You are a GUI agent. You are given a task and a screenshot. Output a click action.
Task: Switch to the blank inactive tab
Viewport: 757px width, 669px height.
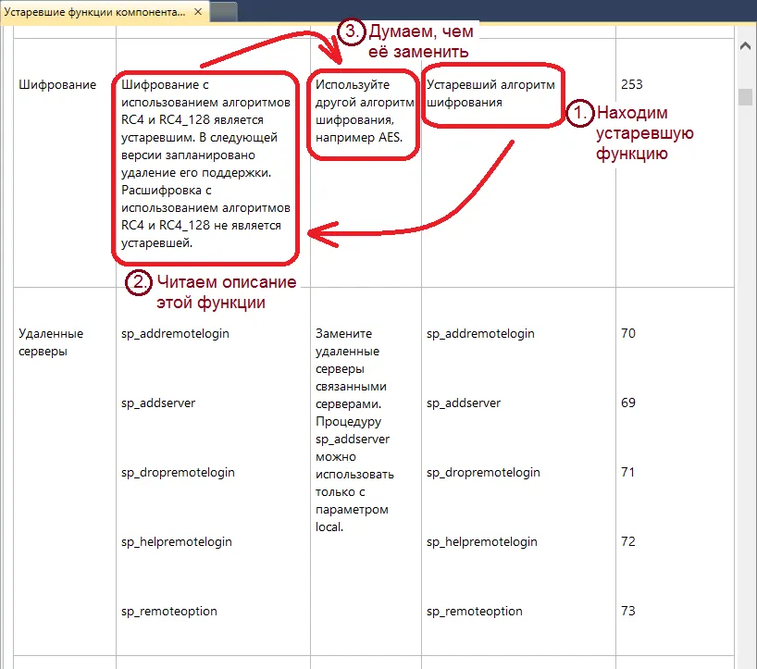pyautogui.click(x=223, y=12)
